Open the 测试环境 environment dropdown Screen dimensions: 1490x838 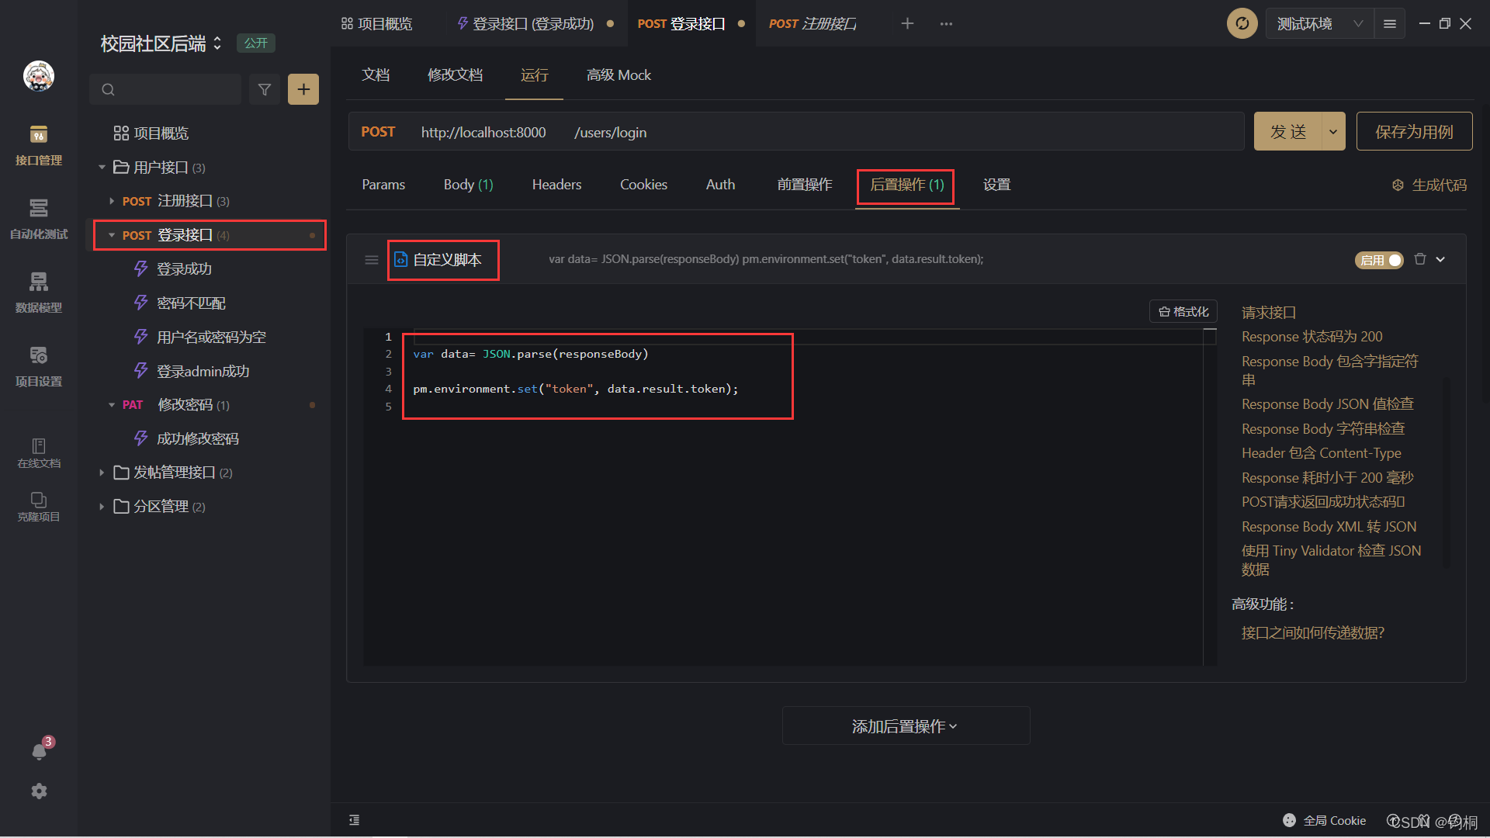pos(1319,23)
